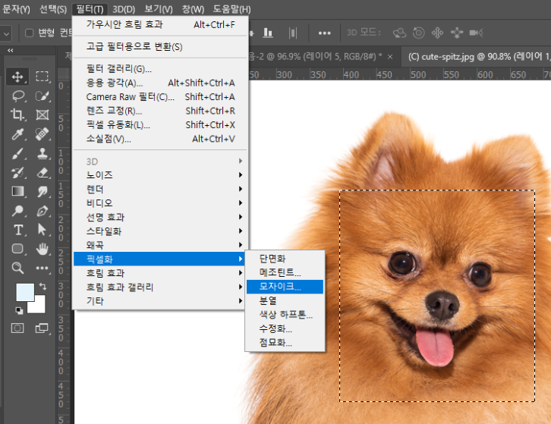Select the Eyedropper tool
The image size is (551, 424).
click(17, 133)
